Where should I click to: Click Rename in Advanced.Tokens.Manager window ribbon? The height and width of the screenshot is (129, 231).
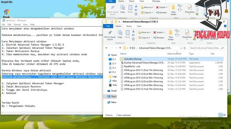(158, 38)
